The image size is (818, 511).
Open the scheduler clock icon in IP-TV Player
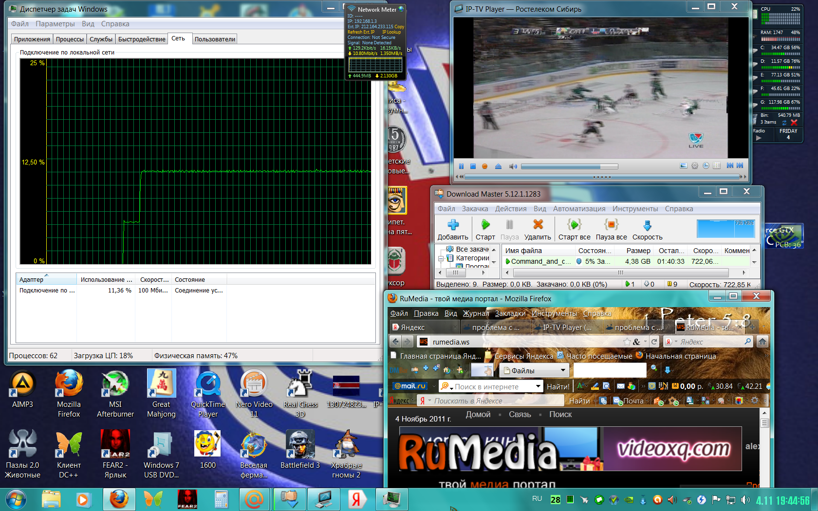[x=706, y=166]
